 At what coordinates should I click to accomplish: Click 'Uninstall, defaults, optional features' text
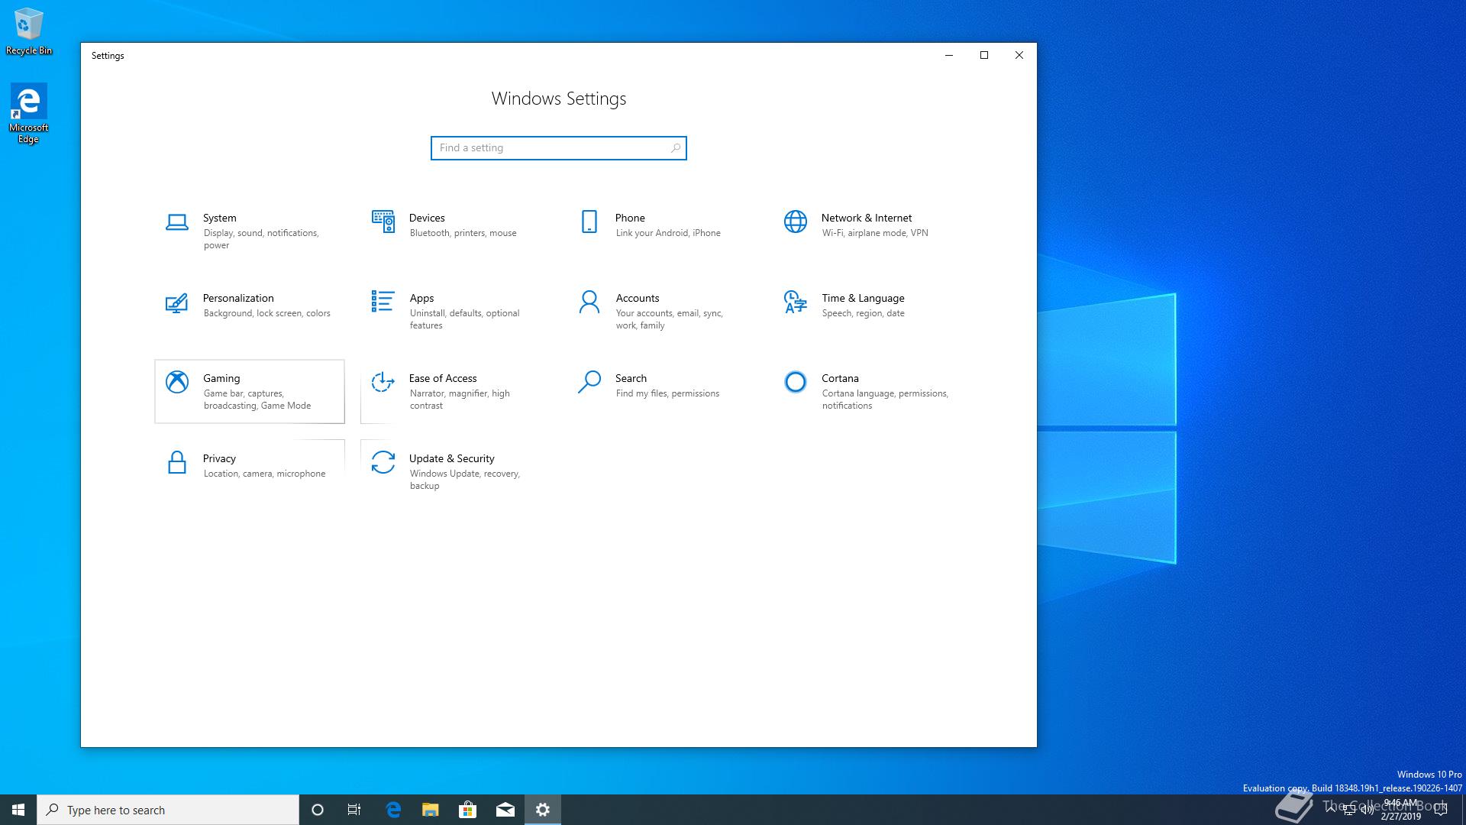tap(464, 319)
